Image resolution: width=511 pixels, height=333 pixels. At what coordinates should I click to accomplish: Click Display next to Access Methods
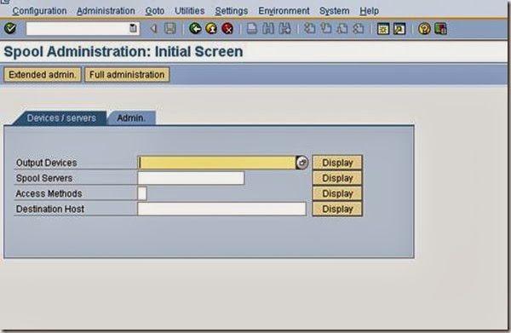[337, 193]
